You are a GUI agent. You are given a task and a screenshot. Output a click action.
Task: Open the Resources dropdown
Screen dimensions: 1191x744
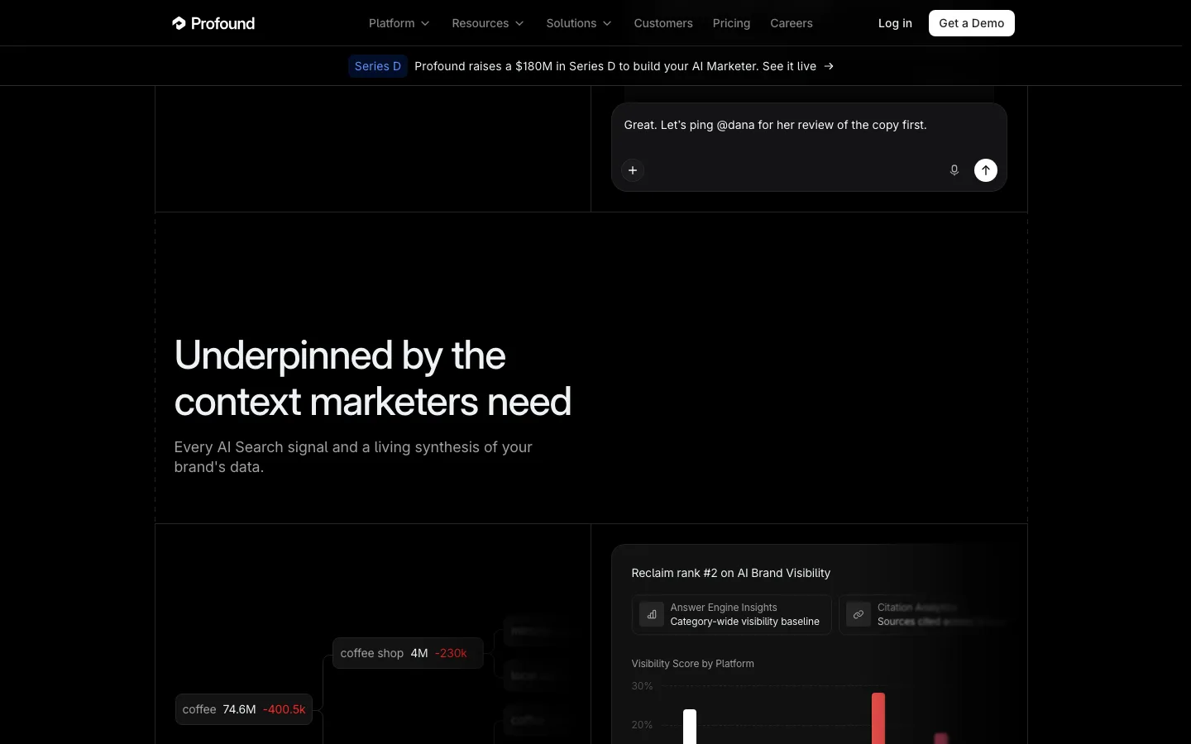point(488,23)
